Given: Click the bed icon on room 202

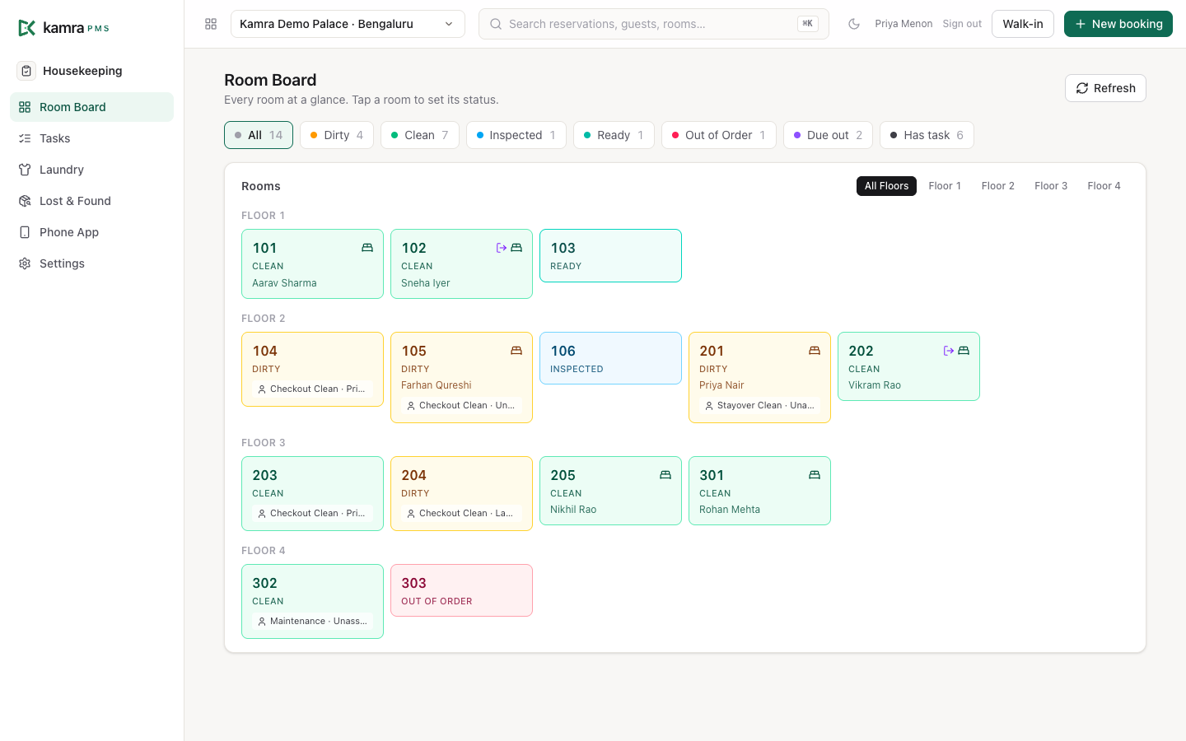Looking at the screenshot, I should coord(964,351).
